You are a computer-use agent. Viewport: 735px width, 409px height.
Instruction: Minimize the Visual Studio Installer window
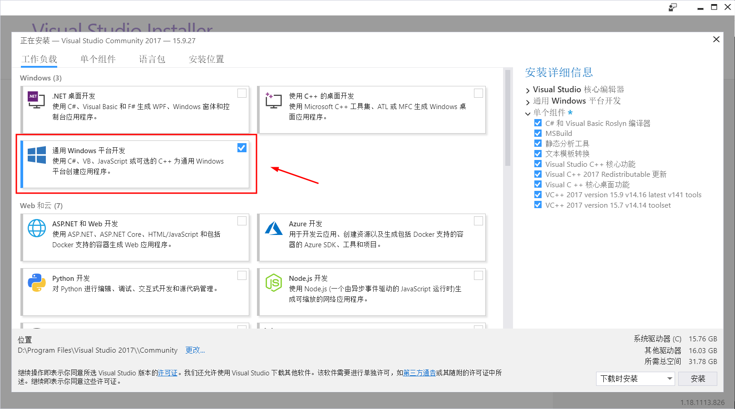[700, 8]
